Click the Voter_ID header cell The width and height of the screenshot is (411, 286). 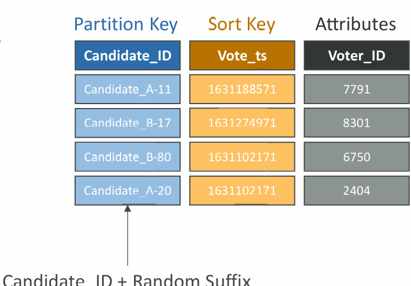tap(357, 55)
